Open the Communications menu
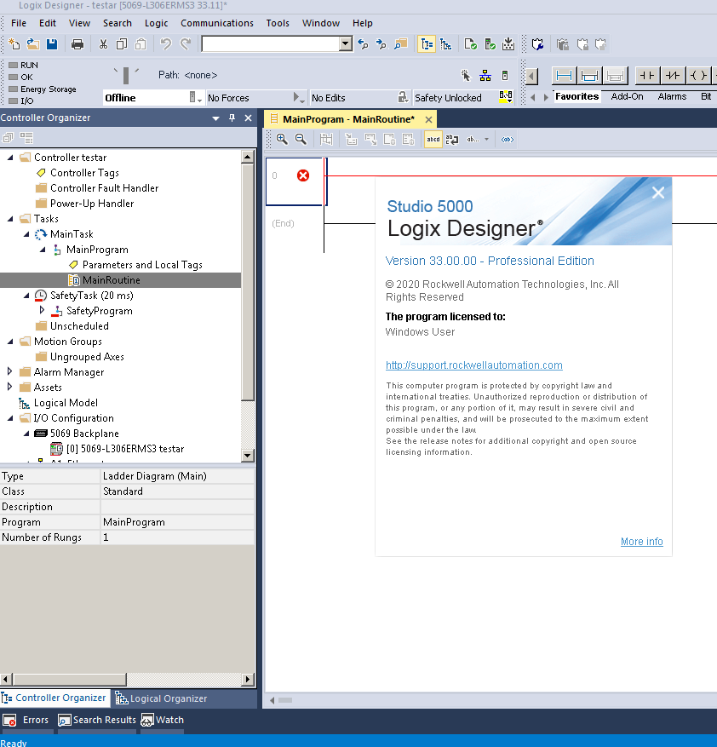Image resolution: width=717 pixels, height=747 pixels. coord(217,23)
